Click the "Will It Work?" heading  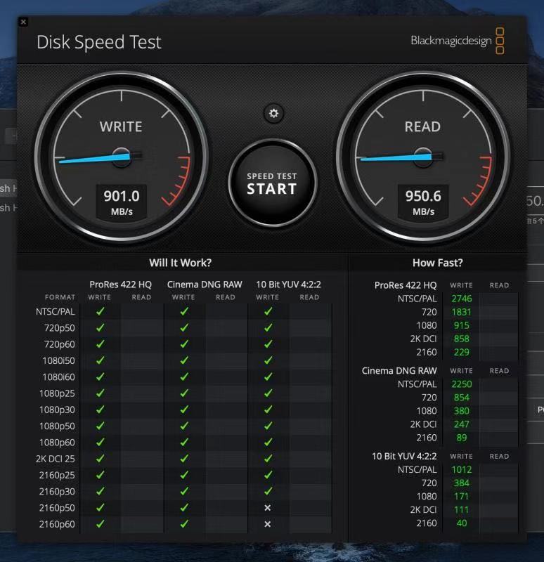181,263
